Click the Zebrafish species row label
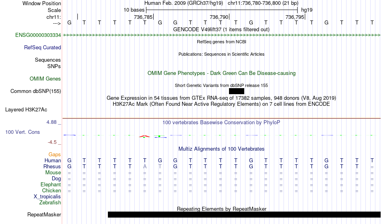381x224 pixels. click(50, 203)
